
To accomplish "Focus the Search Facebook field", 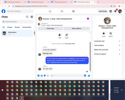I will pyautogui.click(x=20, y=11).
